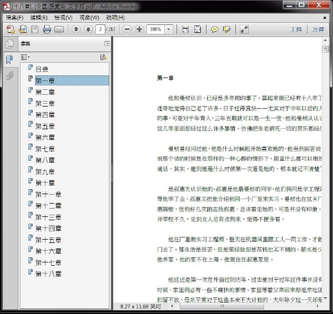This screenshot has width=333, height=314.
Task: Click the Email envelope icon
Action: pos(59,29)
